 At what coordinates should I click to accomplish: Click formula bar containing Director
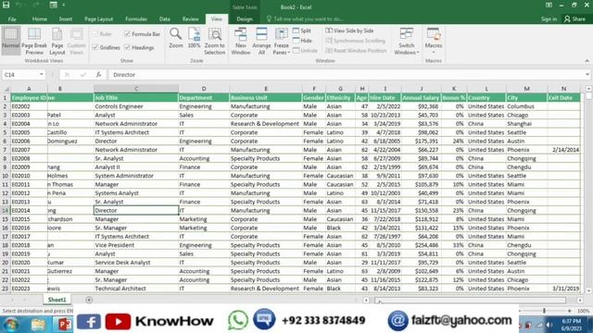[x=346, y=75]
